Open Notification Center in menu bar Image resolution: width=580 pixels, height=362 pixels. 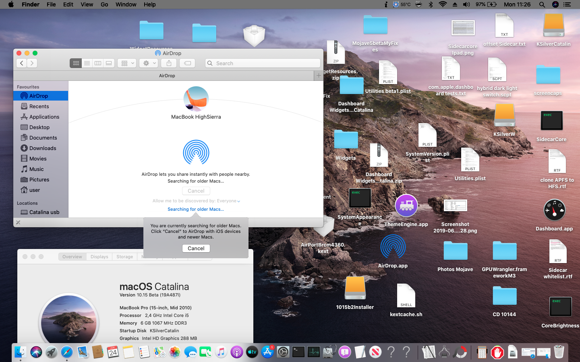[x=567, y=4]
